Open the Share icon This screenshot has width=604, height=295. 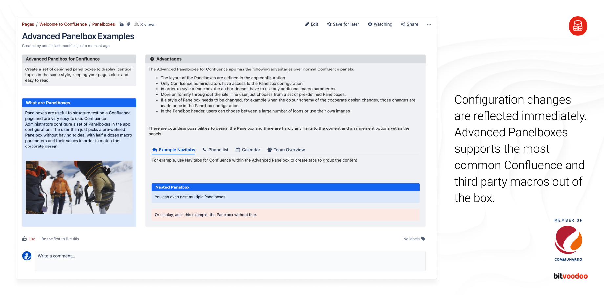(403, 24)
